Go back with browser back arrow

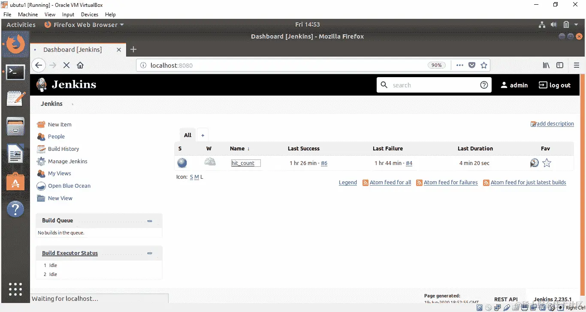38,65
